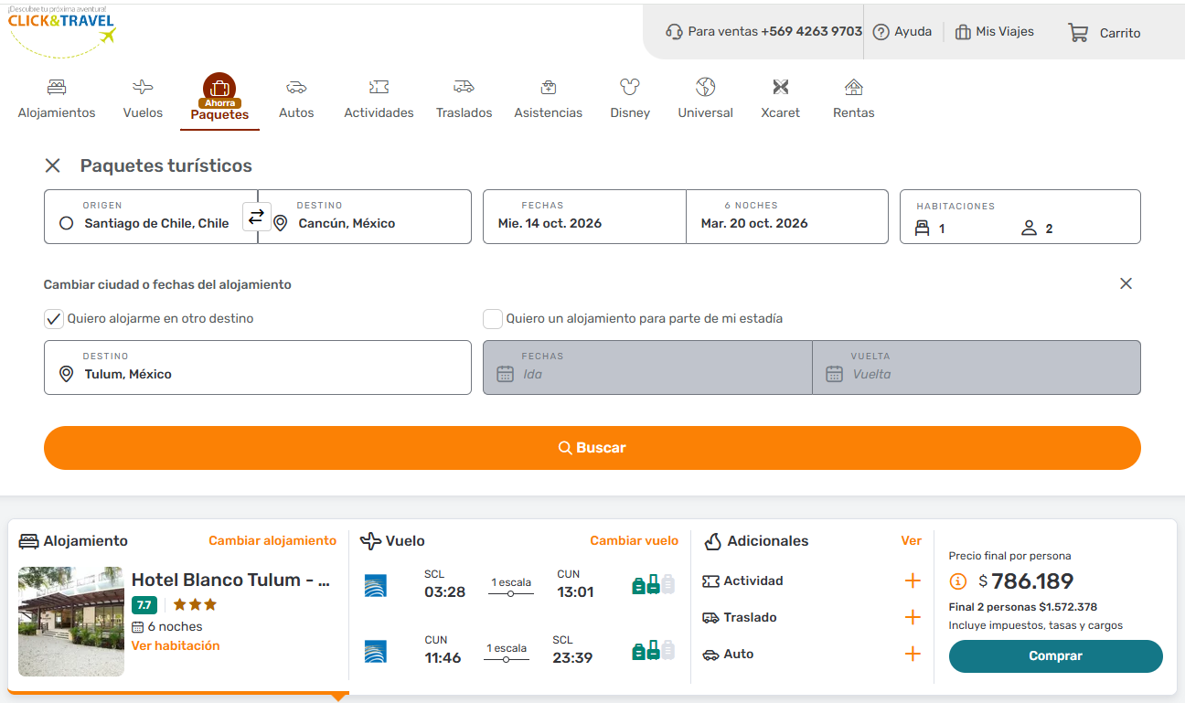Close the Paquetes turísticos search panel
1185x703 pixels.
click(x=53, y=165)
